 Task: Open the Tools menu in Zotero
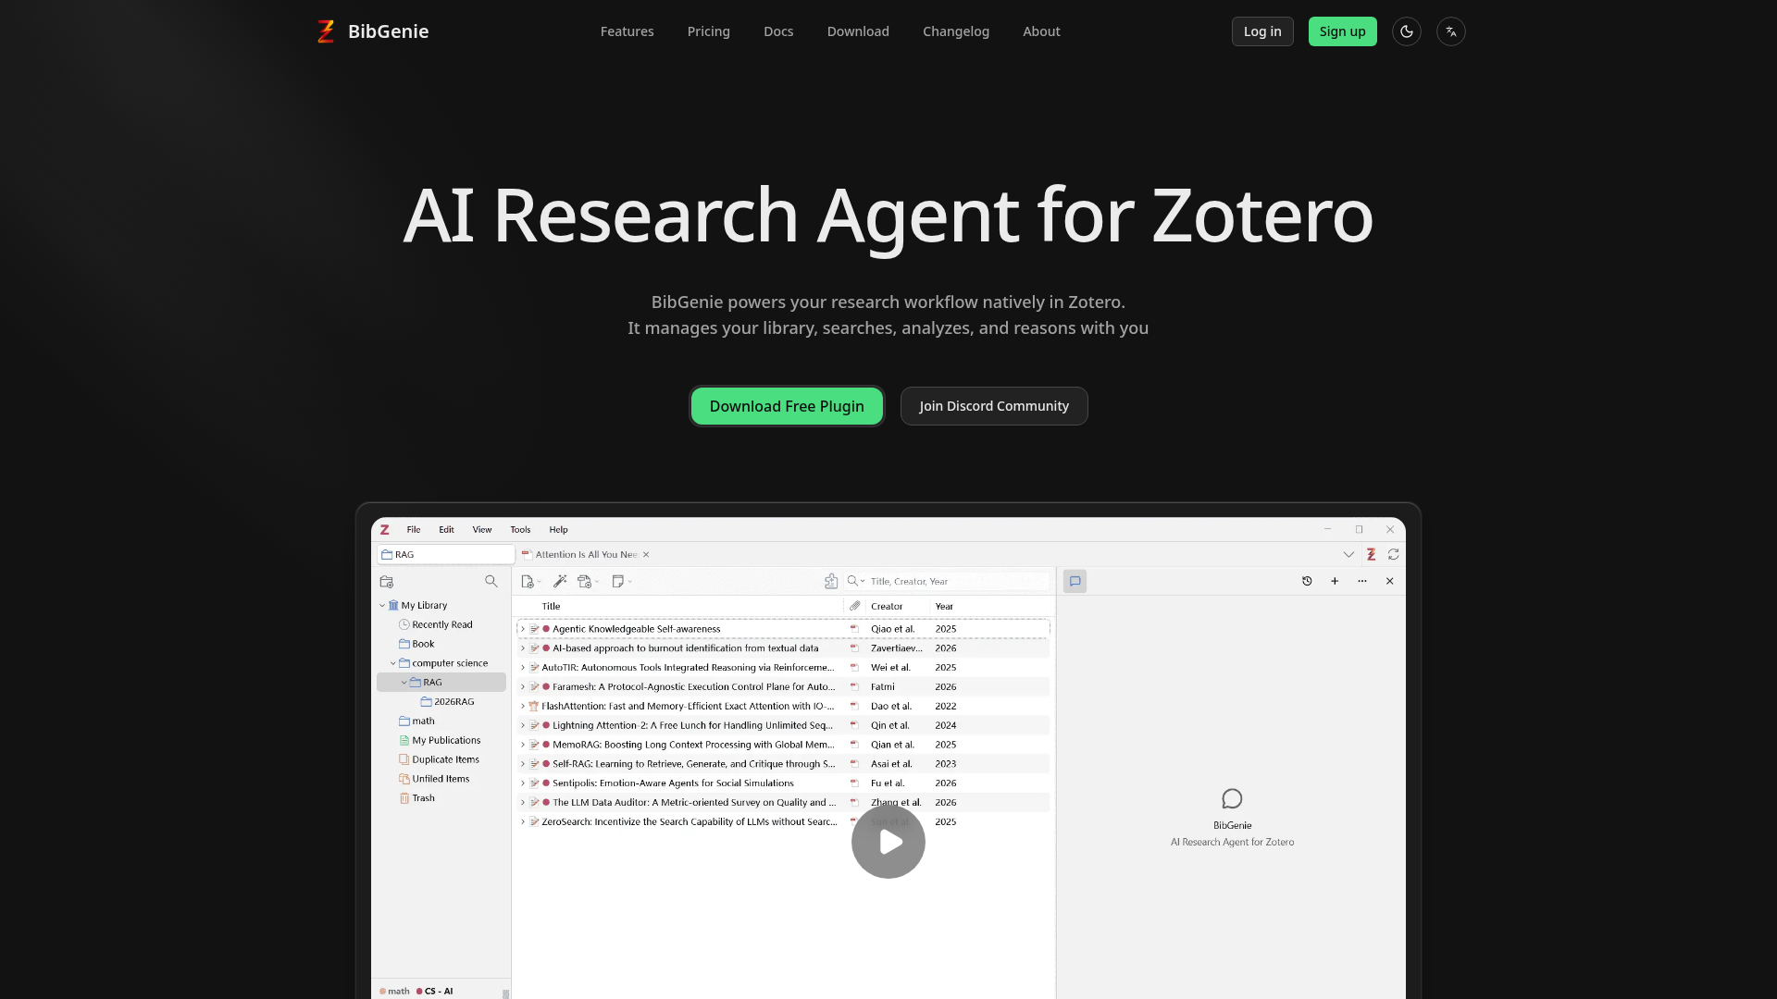click(x=520, y=530)
